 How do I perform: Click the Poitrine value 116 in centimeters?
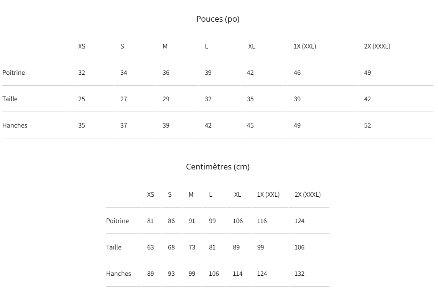click(x=262, y=221)
